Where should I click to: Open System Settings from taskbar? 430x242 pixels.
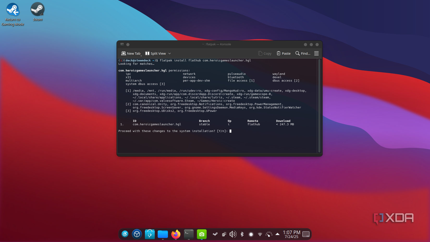click(137, 234)
